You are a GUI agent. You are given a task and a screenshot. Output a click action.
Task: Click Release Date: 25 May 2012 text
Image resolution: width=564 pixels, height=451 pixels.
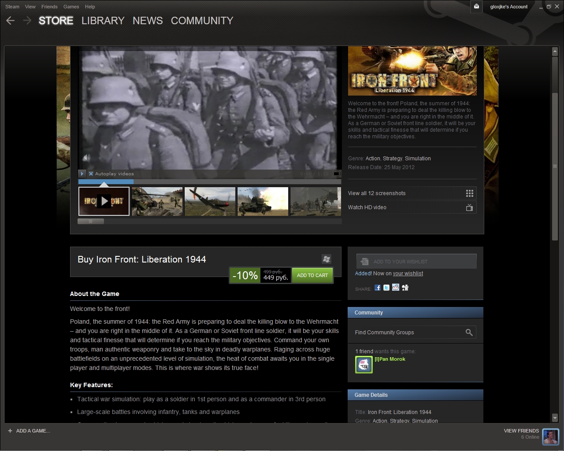[381, 167]
